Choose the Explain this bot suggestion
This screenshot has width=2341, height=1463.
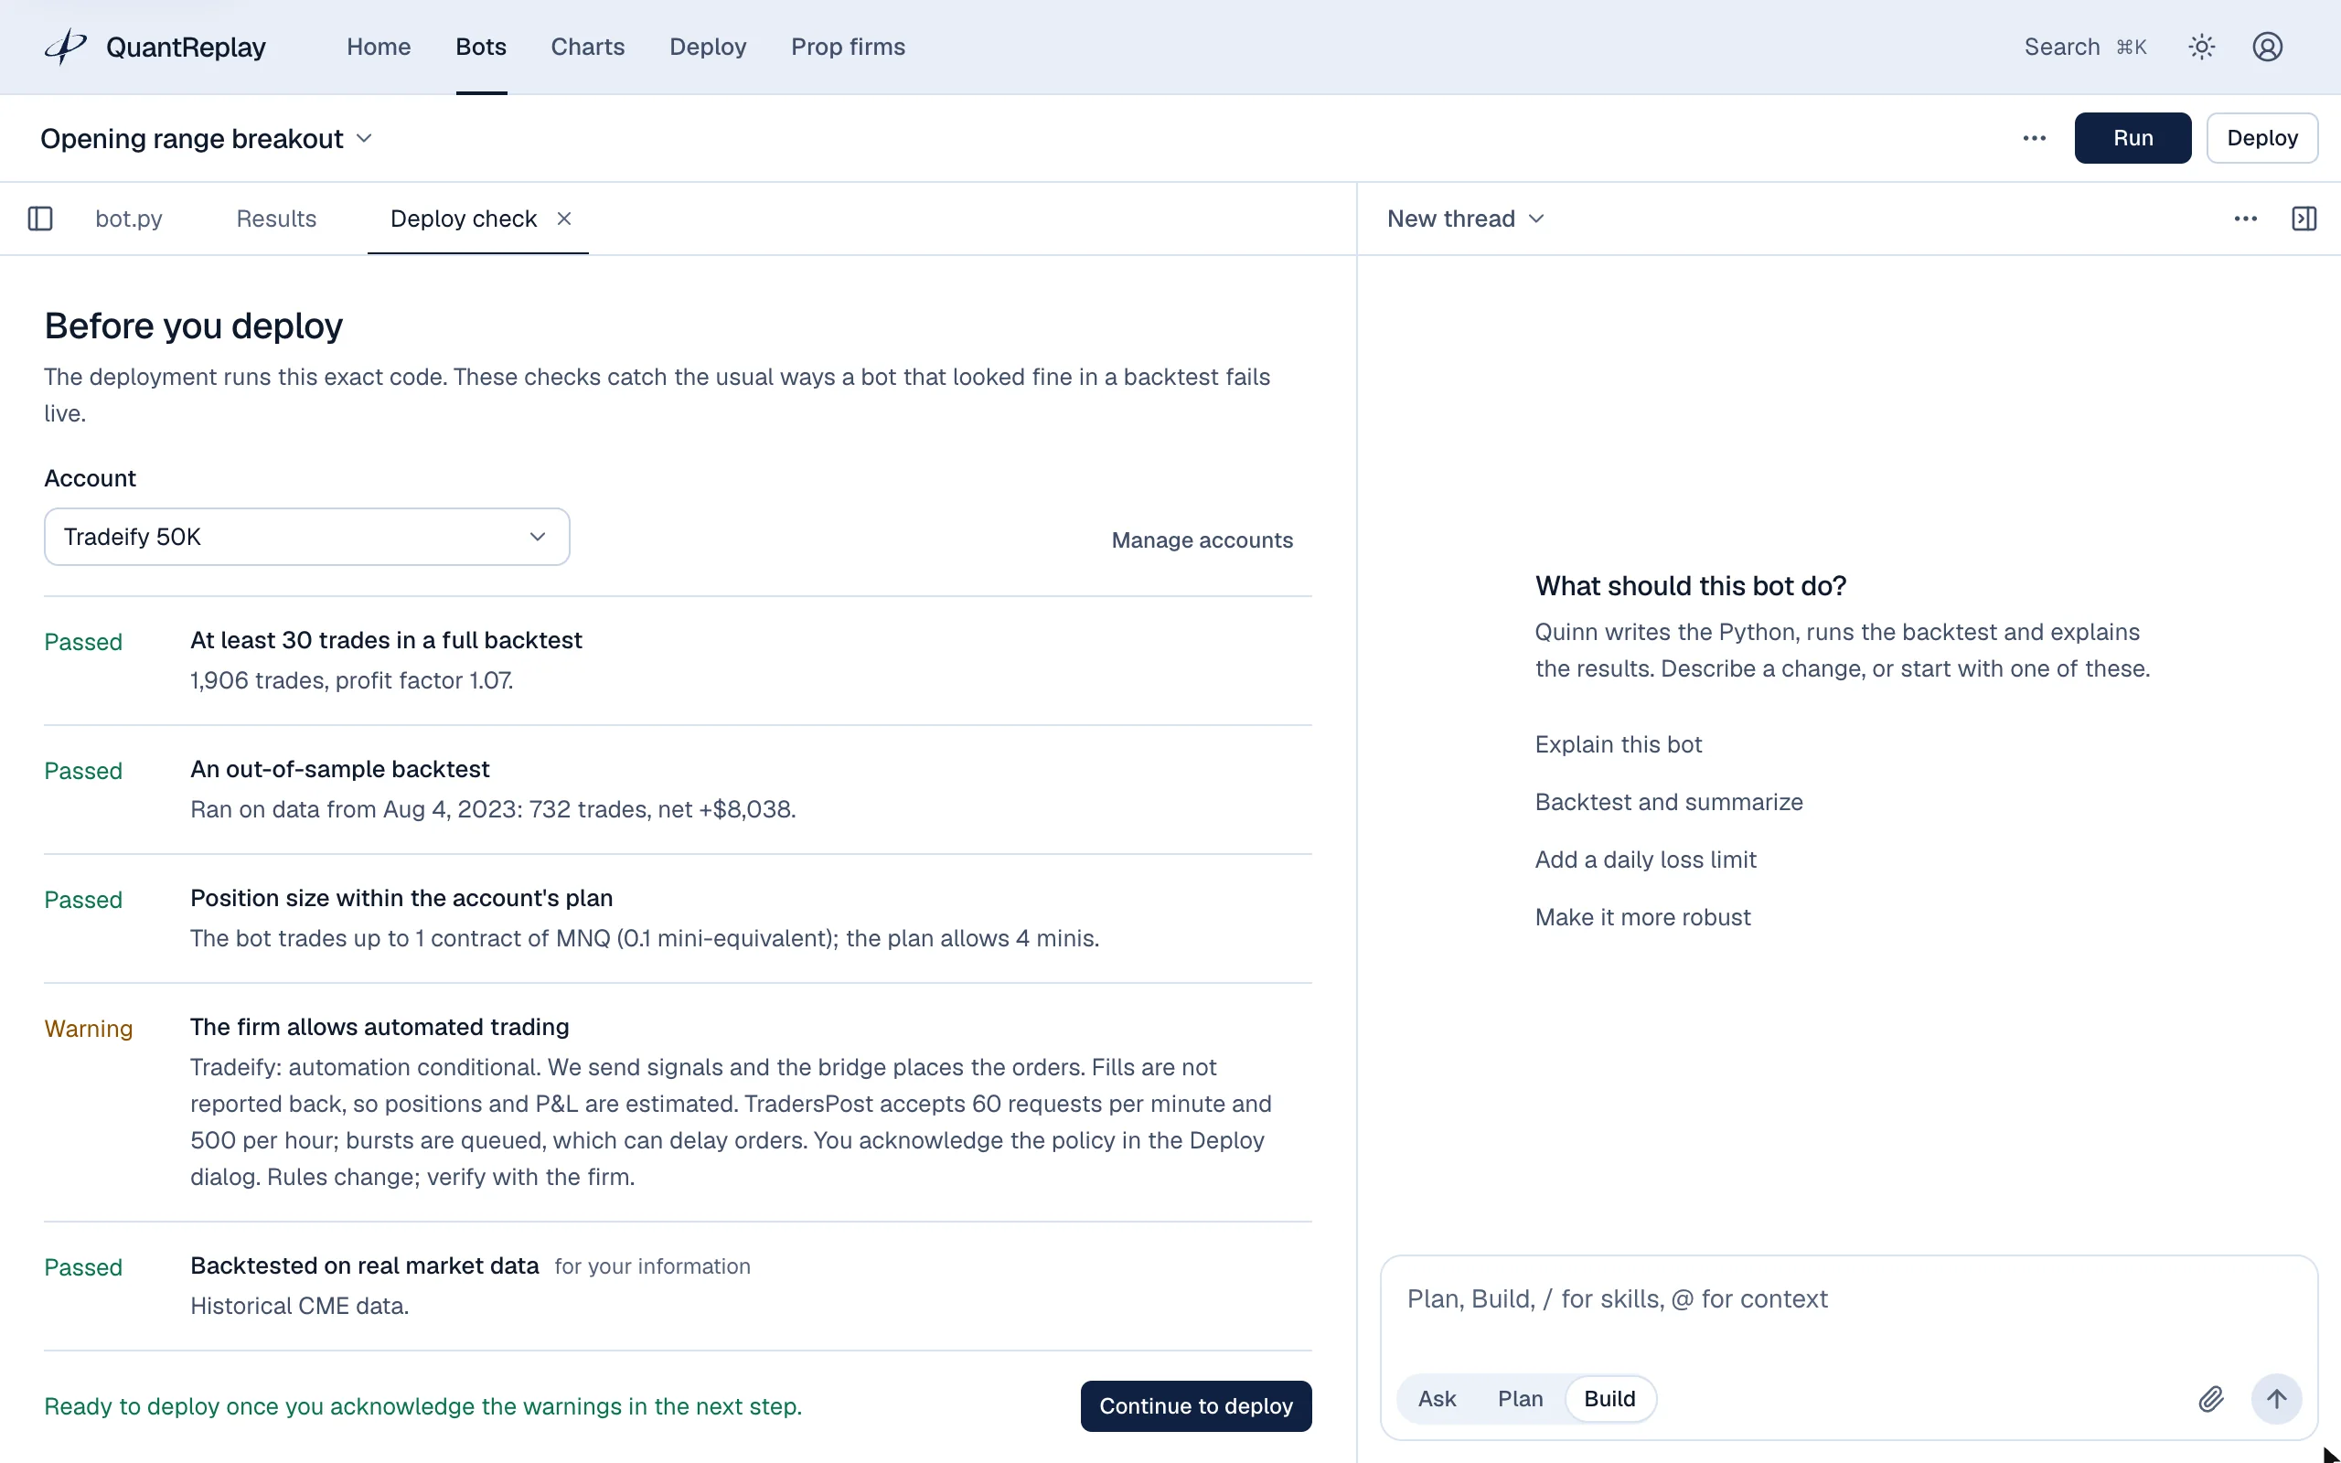(x=1618, y=744)
